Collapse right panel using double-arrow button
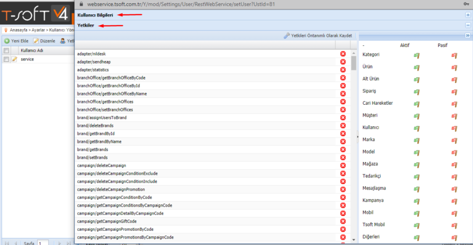This screenshot has height=245, width=473. 467,36
